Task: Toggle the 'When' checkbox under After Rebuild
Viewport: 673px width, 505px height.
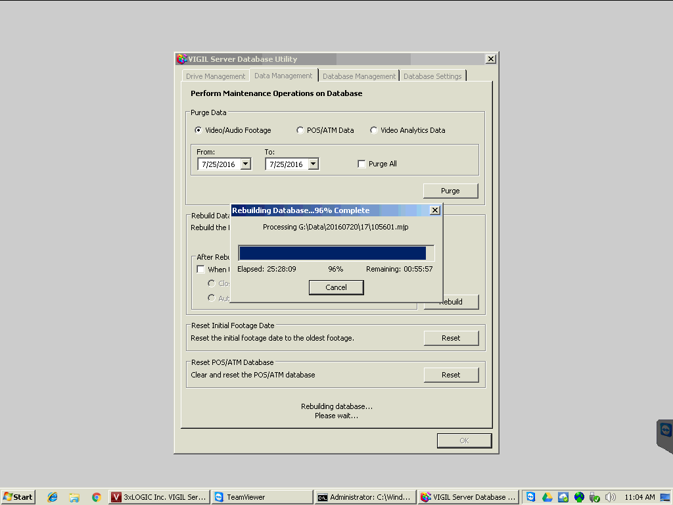Action: point(200,269)
